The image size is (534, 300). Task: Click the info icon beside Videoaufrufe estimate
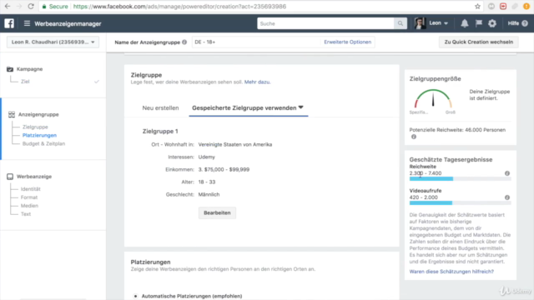507,197
